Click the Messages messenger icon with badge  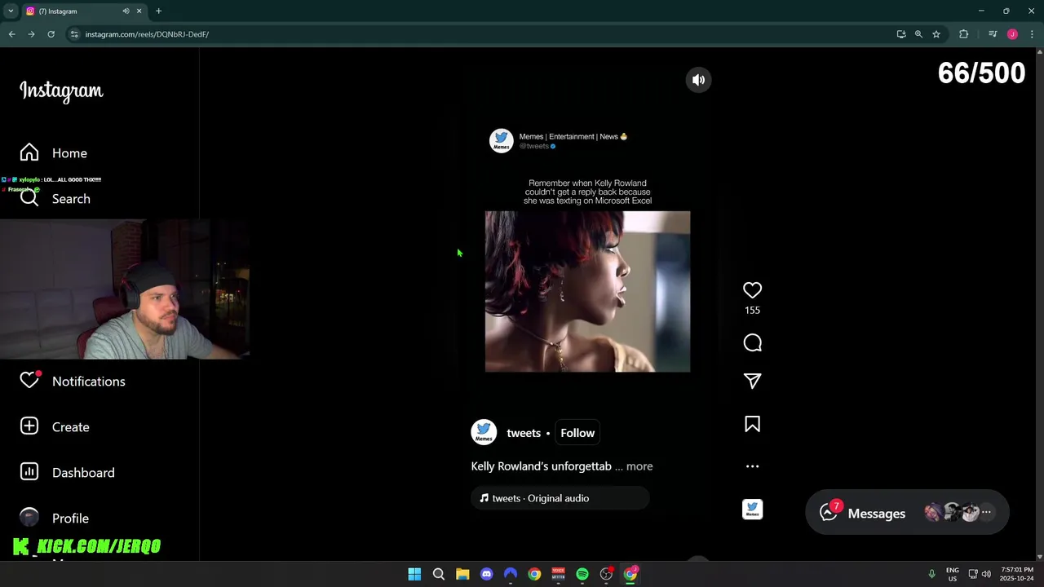point(829,512)
